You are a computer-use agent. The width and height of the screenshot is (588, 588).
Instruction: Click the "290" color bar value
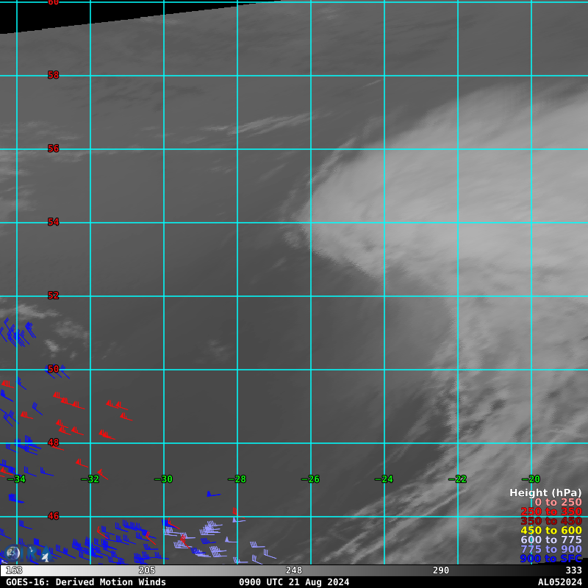click(x=441, y=570)
